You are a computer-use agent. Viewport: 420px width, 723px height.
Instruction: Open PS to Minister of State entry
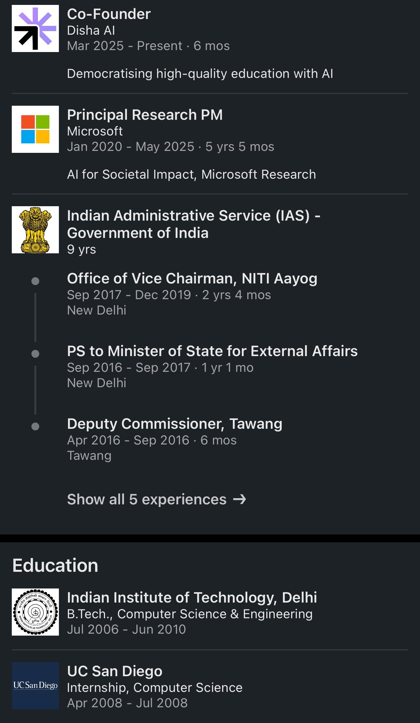pyautogui.click(x=212, y=351)
